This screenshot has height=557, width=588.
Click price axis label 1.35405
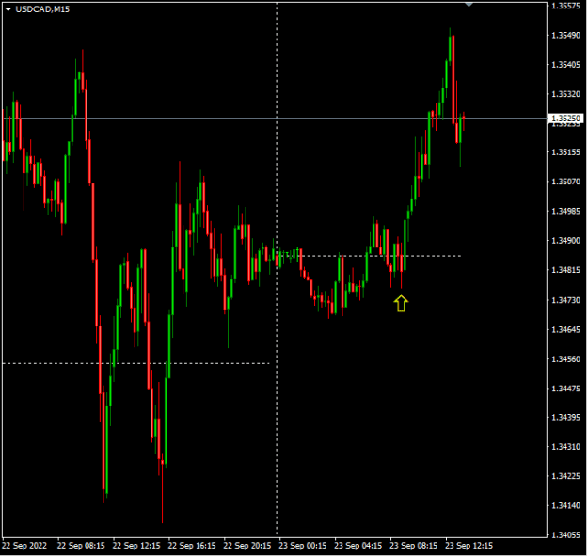pyautogui.click(x=565, y=65)
